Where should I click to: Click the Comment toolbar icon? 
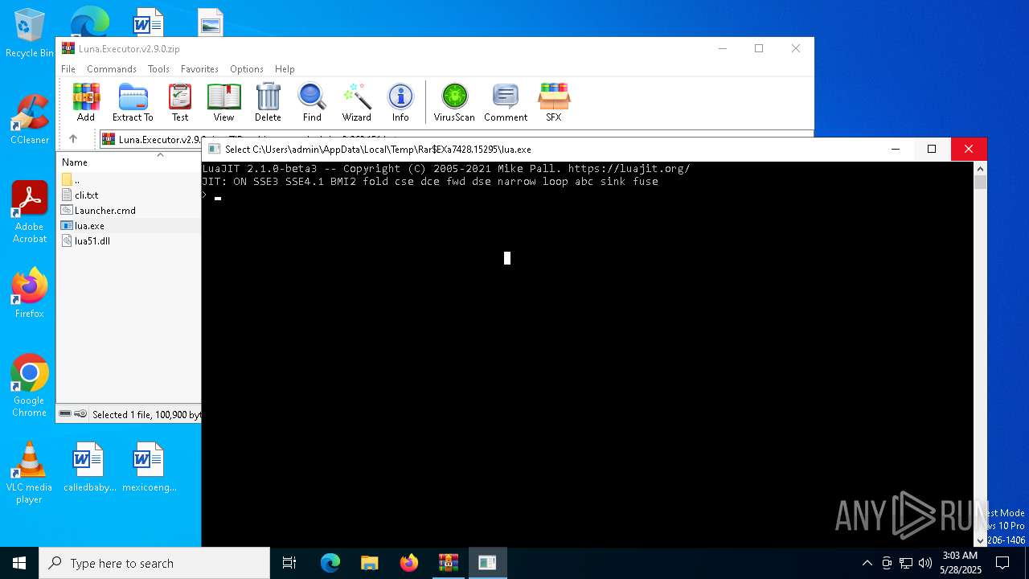tap(506, 102)
